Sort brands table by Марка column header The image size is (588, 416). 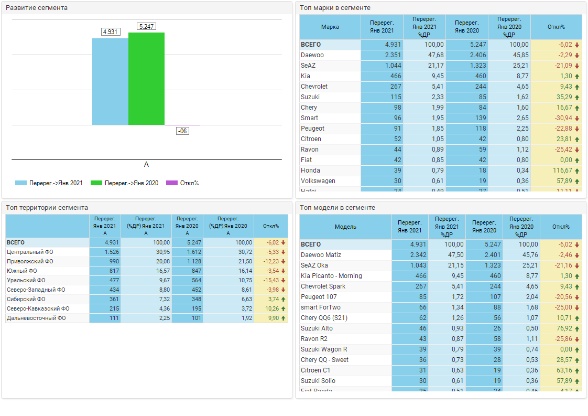(330, 27)
